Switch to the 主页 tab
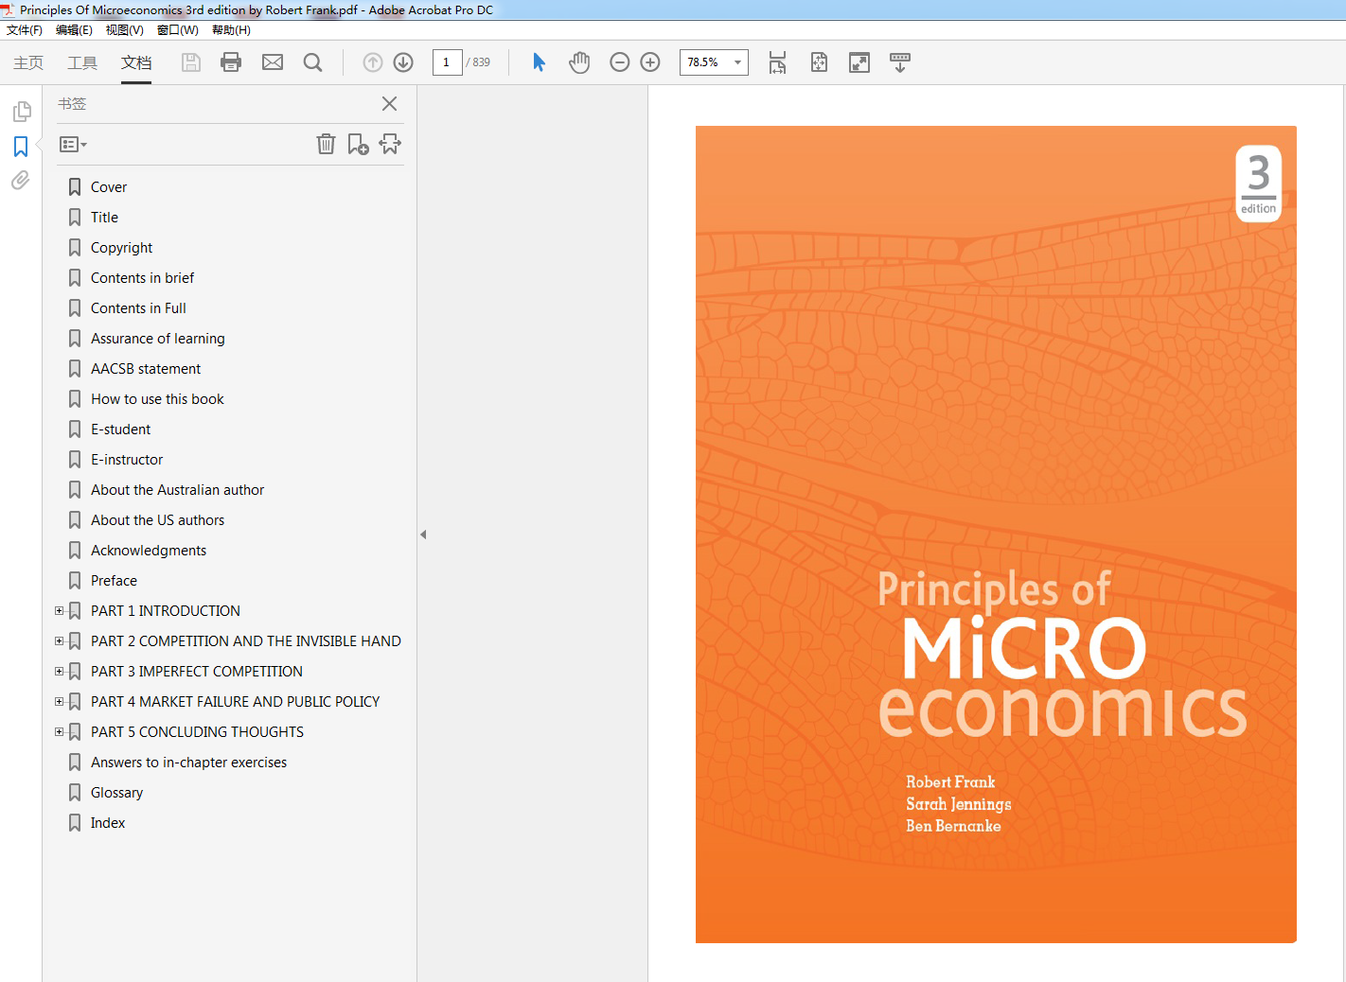1346x982 pixels. (x=28, y=62)
